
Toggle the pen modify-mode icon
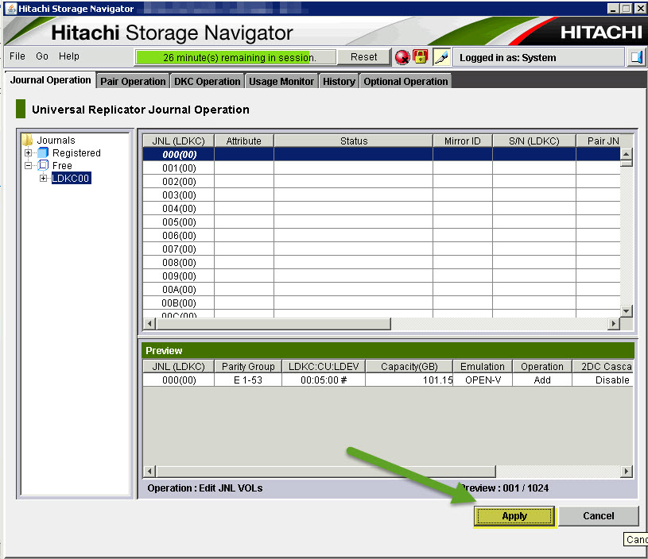[x=441, y=57]
